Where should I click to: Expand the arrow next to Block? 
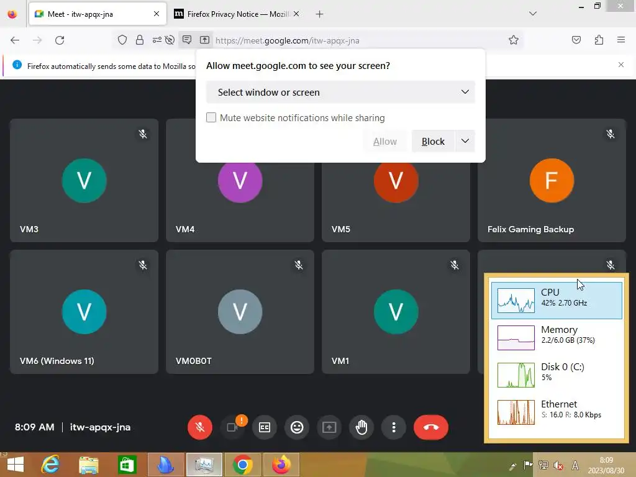[465, 141]
